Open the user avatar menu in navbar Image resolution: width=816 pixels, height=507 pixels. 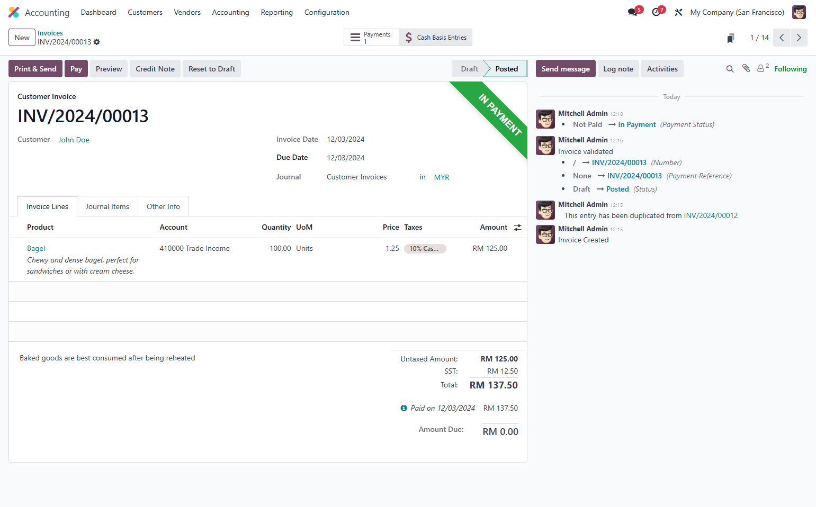click(x=799, y=12)
